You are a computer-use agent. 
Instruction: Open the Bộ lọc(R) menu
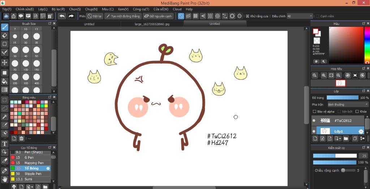(x=58, y=9)
